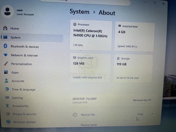Click the Latitude 3190 model text
The image size is (176, 132).
click(80, 102)
